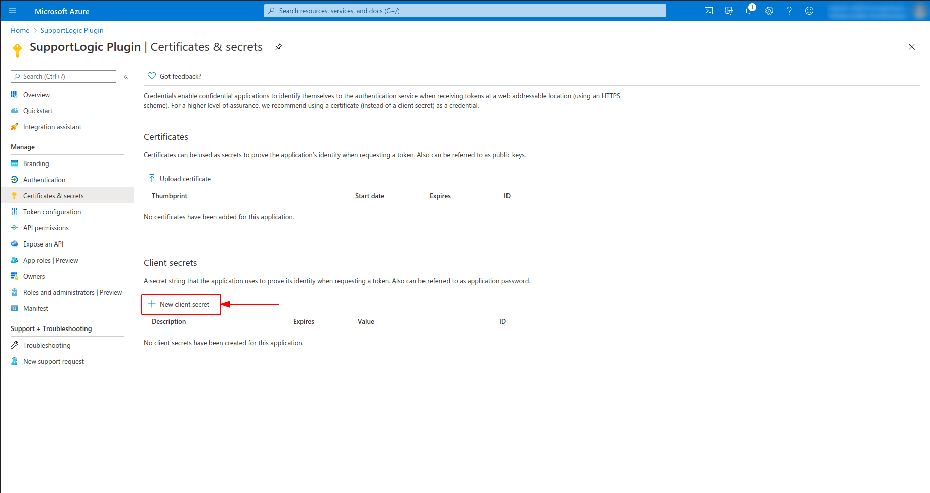This screenshot has height=493, width=930.
Task: Click the Integration assistant rocket icon
Action: [x=14, y=126]
